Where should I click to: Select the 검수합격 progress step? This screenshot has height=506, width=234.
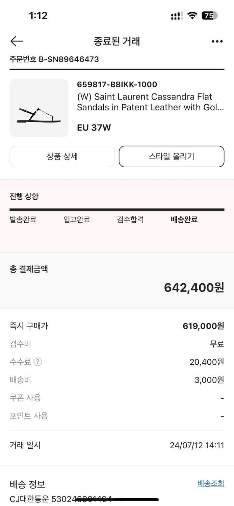130,220
